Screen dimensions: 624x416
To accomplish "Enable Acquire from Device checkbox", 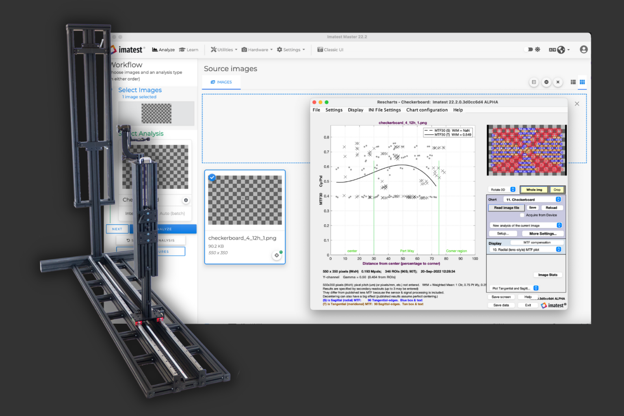I will [522, 215].
